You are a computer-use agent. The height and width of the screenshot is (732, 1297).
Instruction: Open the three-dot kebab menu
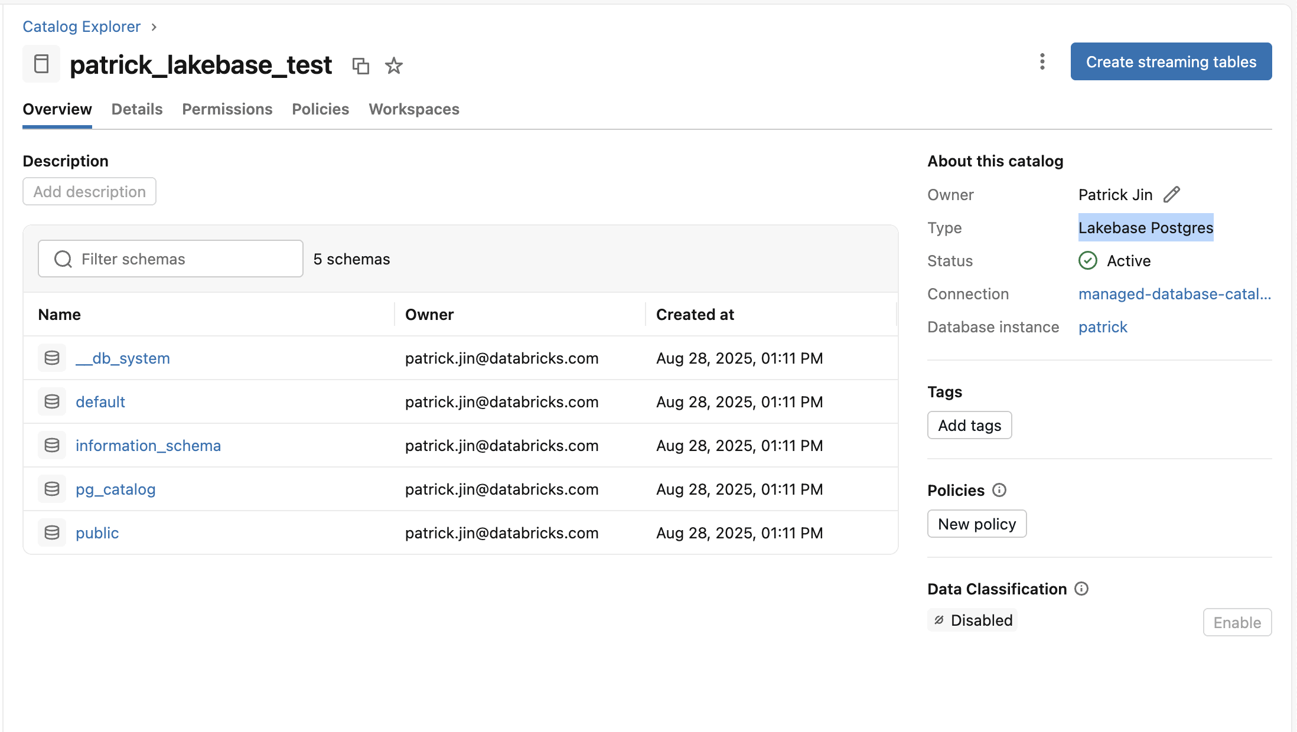tap(1042, 61)
